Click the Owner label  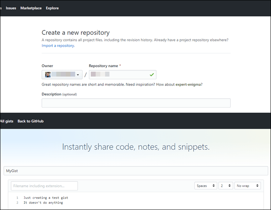click(47, 66)
